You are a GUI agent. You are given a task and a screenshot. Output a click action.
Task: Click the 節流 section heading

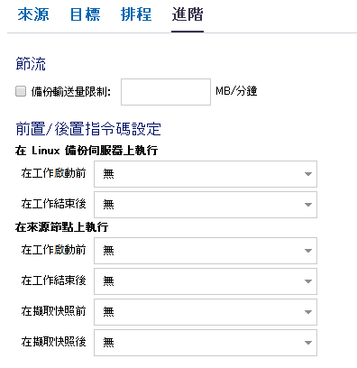click(x=31, y=64)
